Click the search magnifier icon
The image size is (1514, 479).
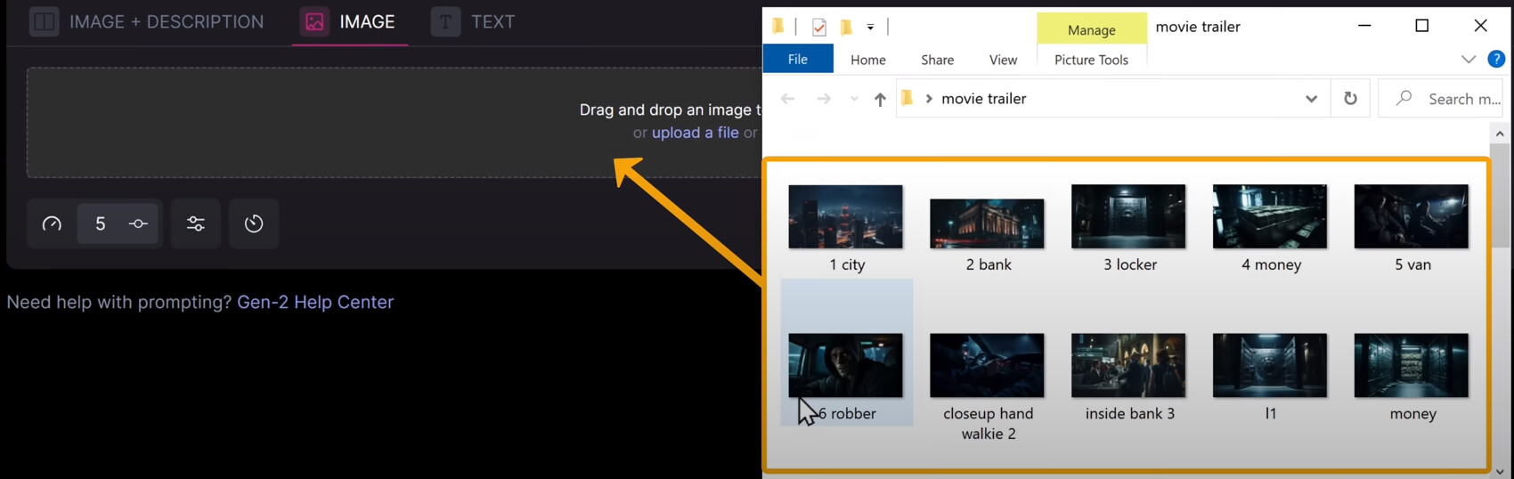[1404, 99]
